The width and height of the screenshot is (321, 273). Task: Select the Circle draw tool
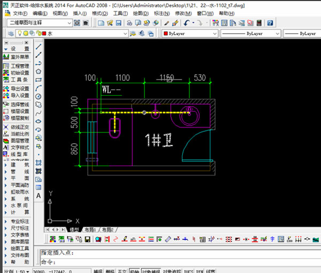(39, 96)
